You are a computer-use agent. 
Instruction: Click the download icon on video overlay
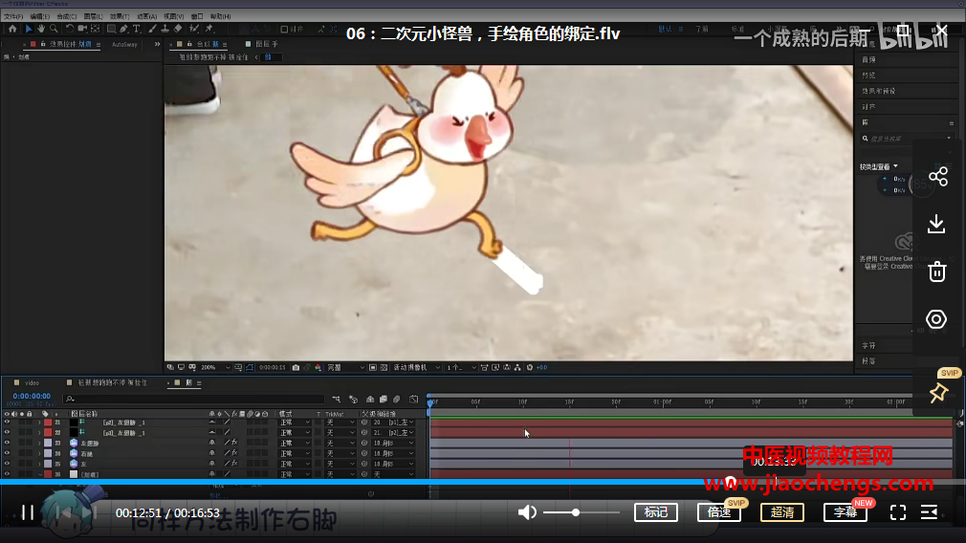tap(936, 224)
